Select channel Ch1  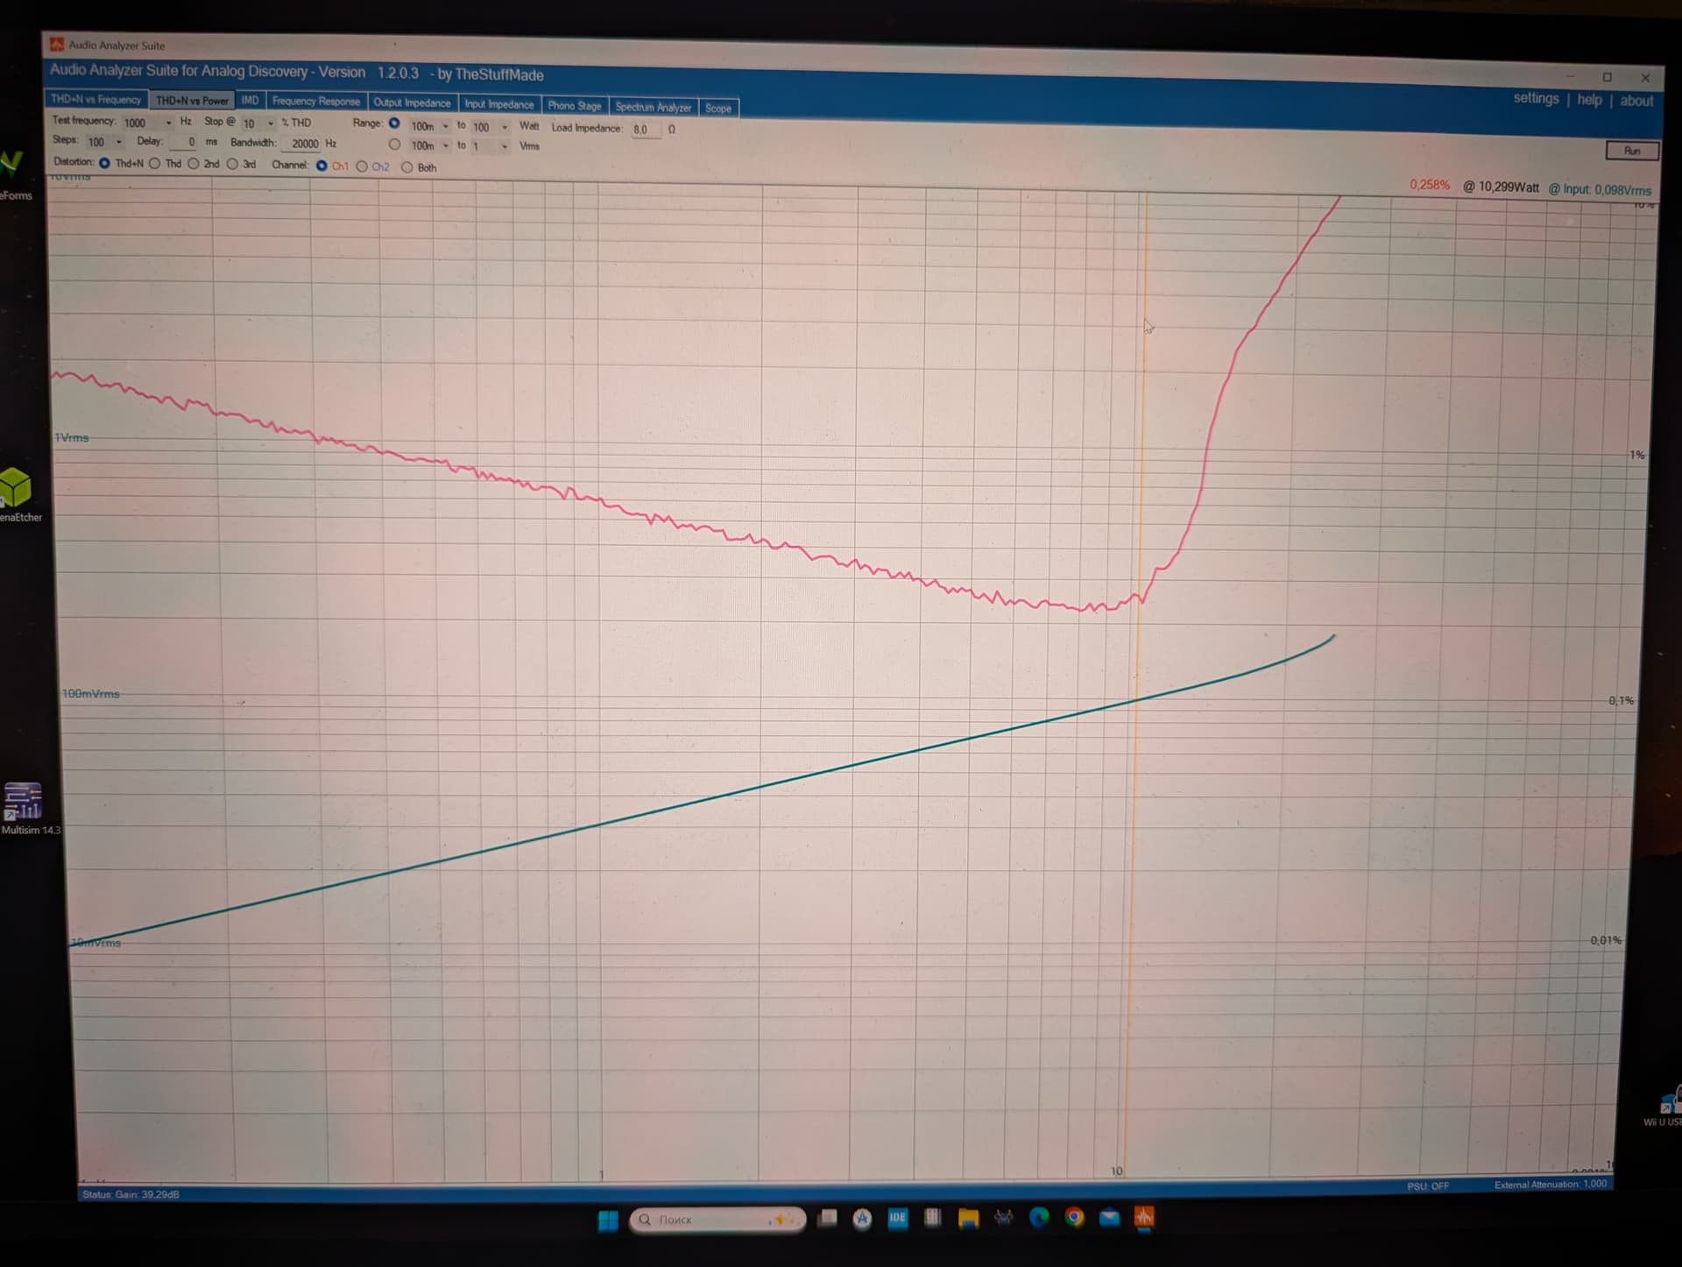[322, 166]
